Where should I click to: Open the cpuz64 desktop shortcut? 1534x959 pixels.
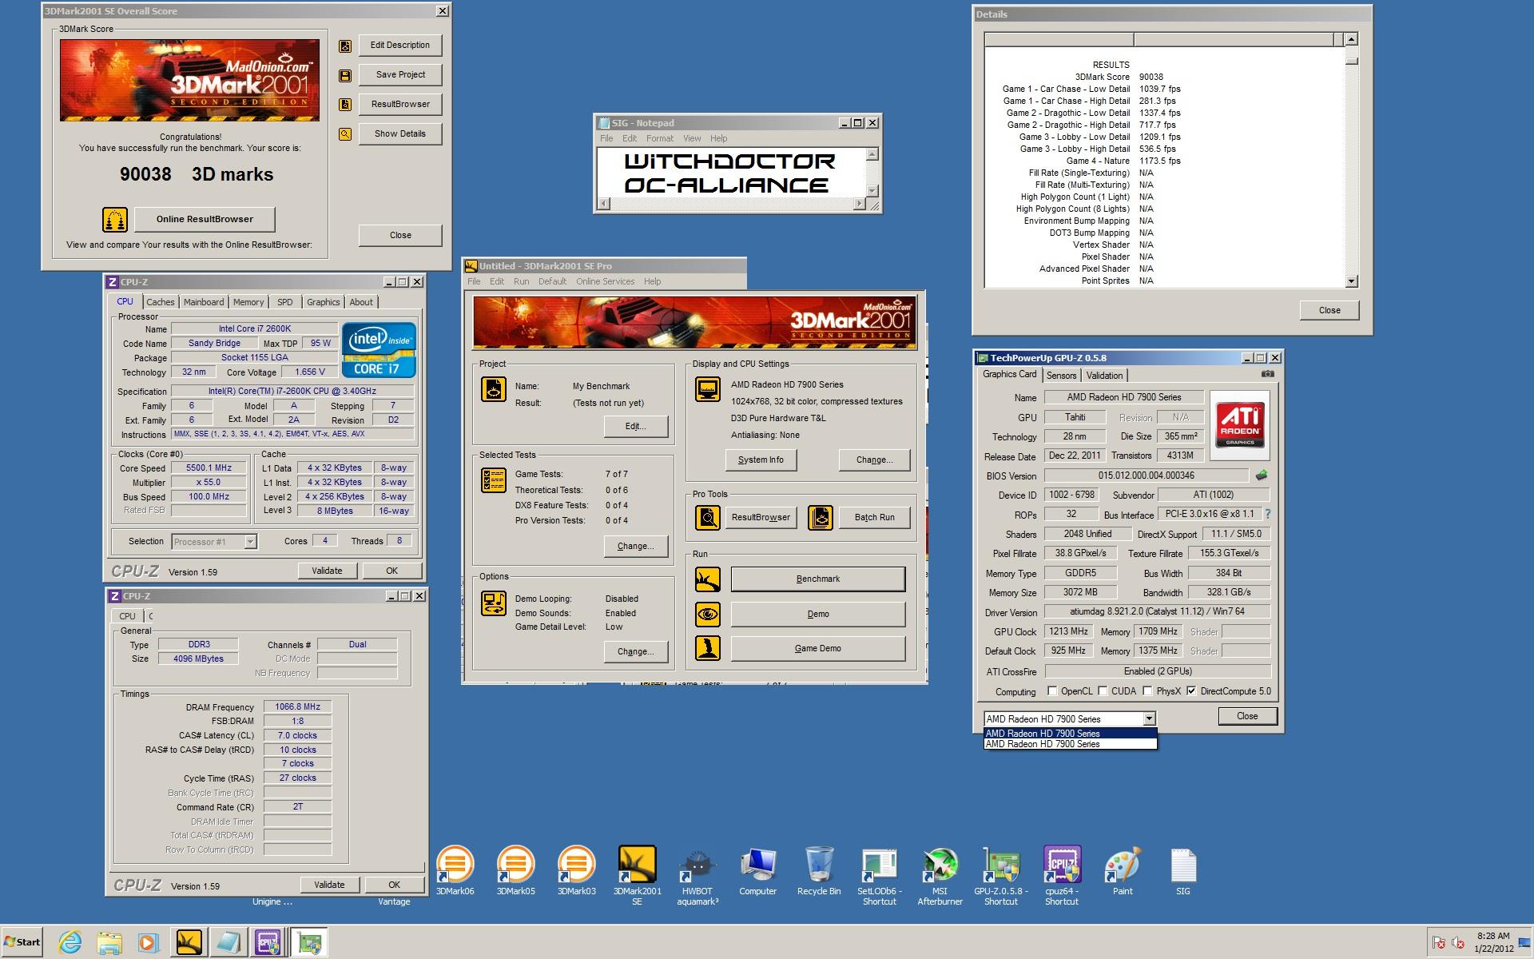[1062, 875]
